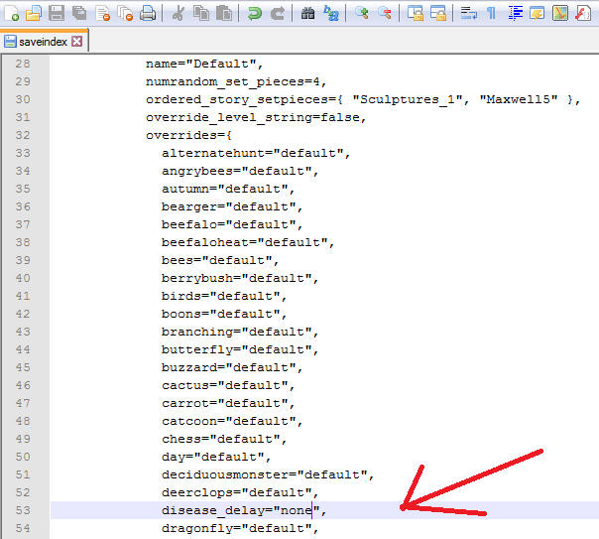
Task: Toggle synchronize vertical scrolling icon
Action: coord(415,13)
